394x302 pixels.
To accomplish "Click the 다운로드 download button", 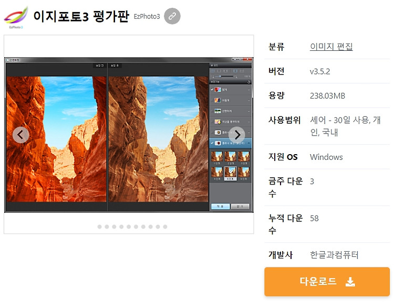I will (x=327, y=282).
